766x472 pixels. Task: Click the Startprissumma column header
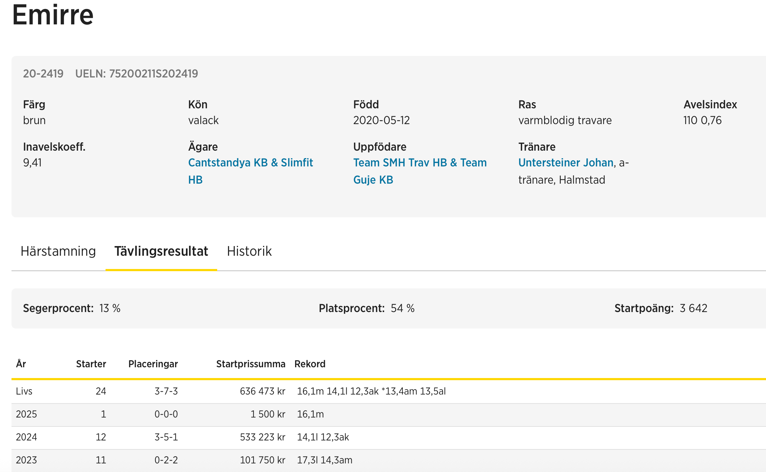click(x=251, y=364)
